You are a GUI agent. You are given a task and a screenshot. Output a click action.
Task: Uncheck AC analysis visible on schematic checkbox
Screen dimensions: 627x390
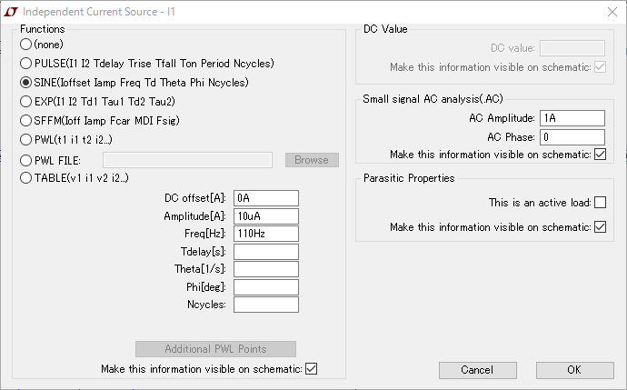(600, 155)
